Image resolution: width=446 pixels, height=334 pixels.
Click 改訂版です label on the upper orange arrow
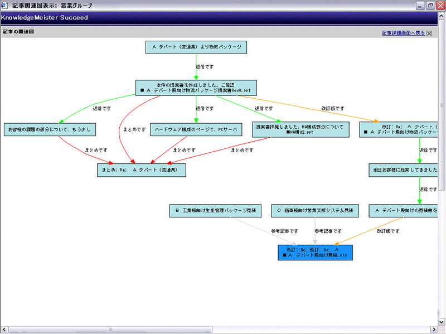[333, 108]
